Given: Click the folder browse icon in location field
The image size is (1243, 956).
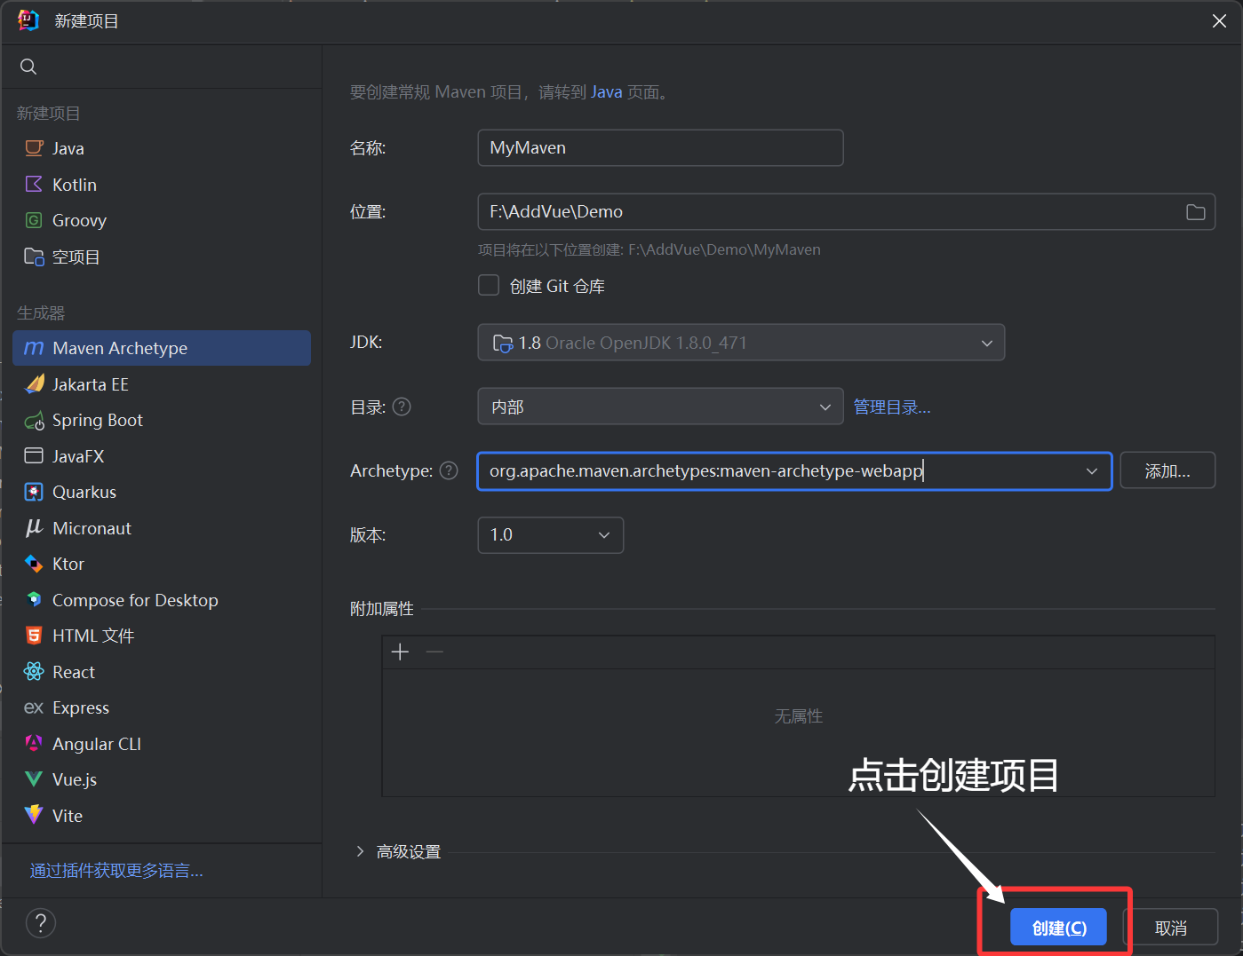Looking at the screenshot, I should 1195,212.
